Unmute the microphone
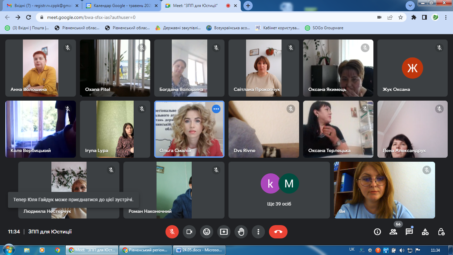453x255 pixels. point(172,232)
